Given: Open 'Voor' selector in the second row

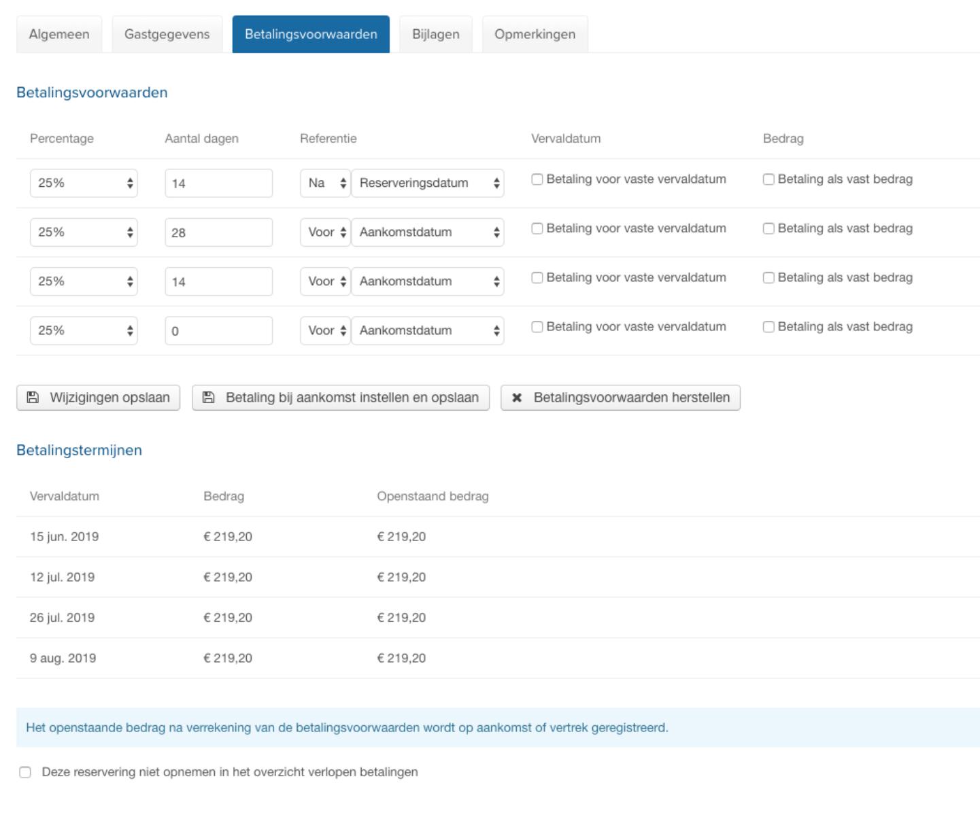Looking at the screenshot, I should (325, 232).
